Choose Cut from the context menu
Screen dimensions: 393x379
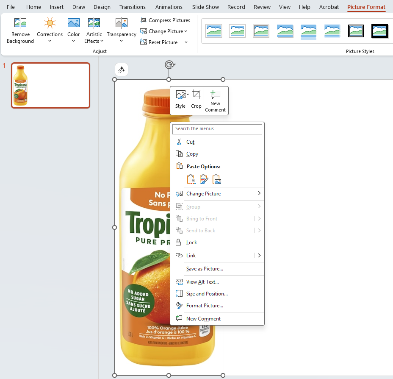coord(217,142)
